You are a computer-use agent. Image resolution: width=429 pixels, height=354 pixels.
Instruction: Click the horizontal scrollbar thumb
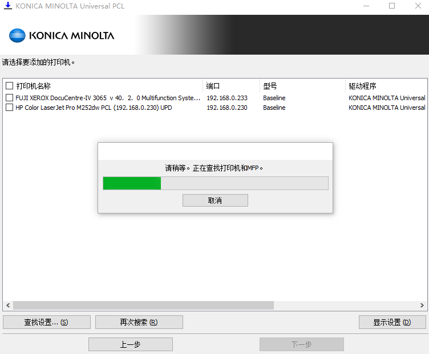[x=143, y=305]
